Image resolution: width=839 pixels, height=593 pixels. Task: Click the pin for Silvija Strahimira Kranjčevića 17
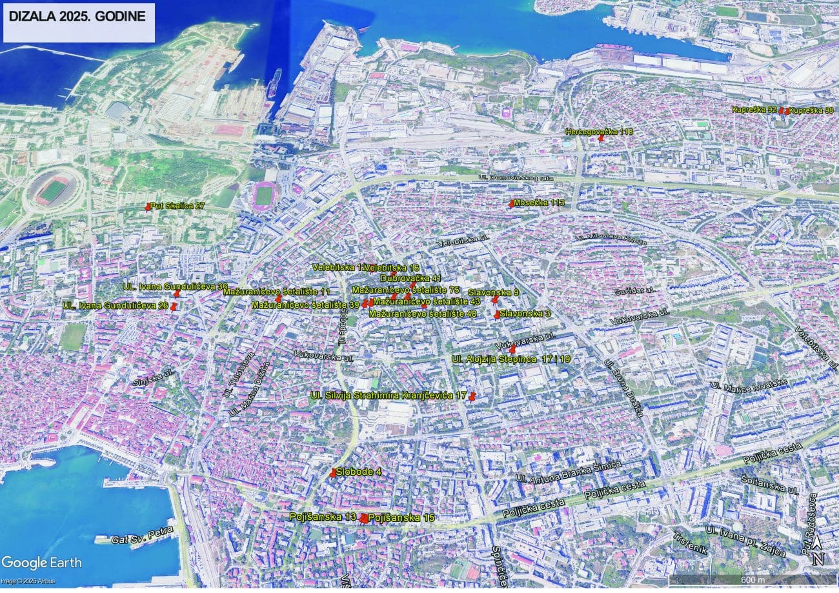click(x=472, y=396)
